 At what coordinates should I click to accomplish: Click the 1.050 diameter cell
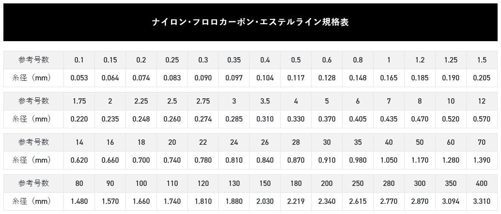tap(389, 160)
